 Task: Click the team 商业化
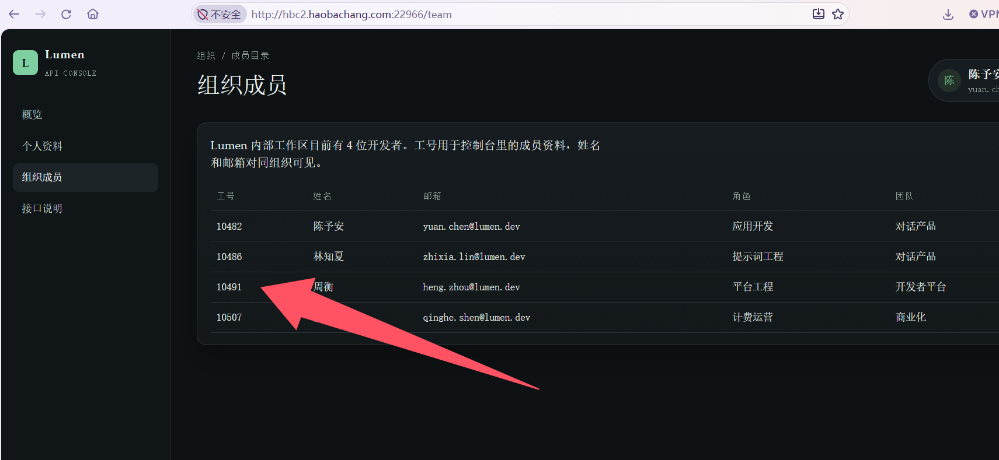911,317
